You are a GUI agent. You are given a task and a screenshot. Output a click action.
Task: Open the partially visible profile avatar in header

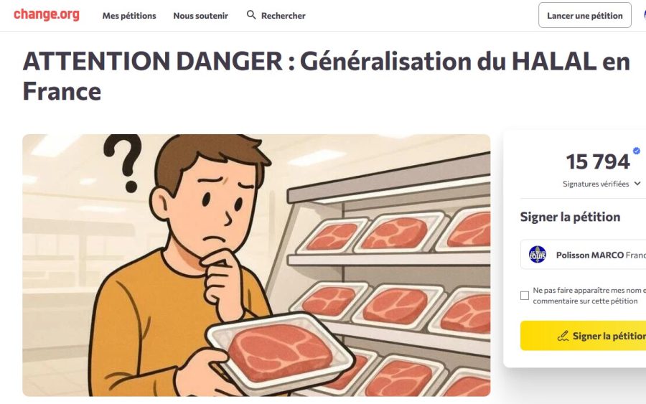tap(645, 15)
